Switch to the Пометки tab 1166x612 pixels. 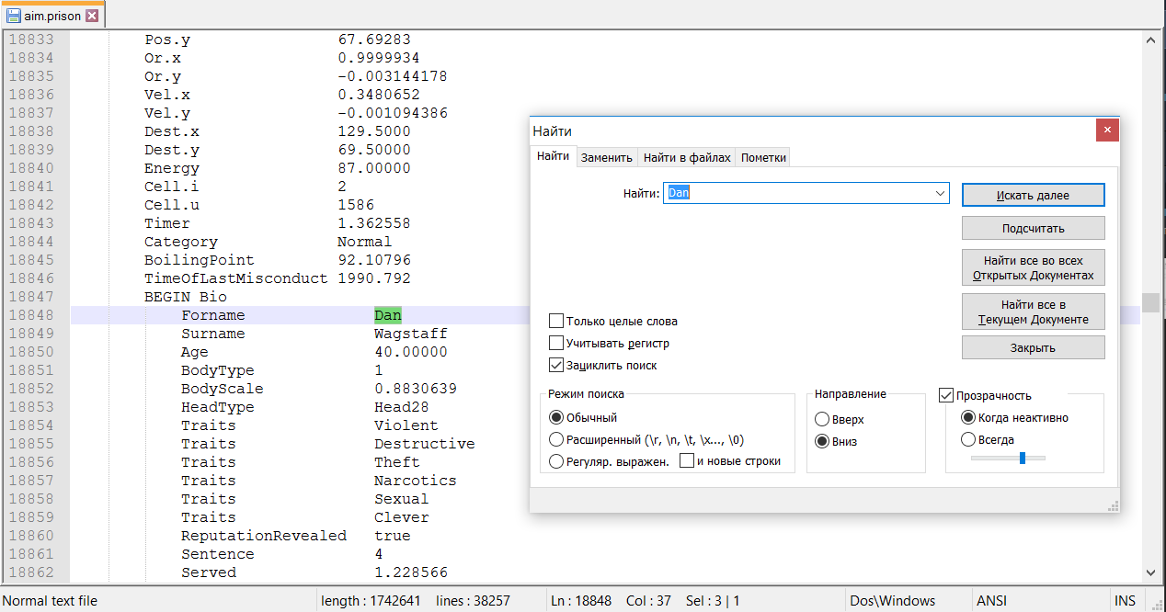(763, 157)
